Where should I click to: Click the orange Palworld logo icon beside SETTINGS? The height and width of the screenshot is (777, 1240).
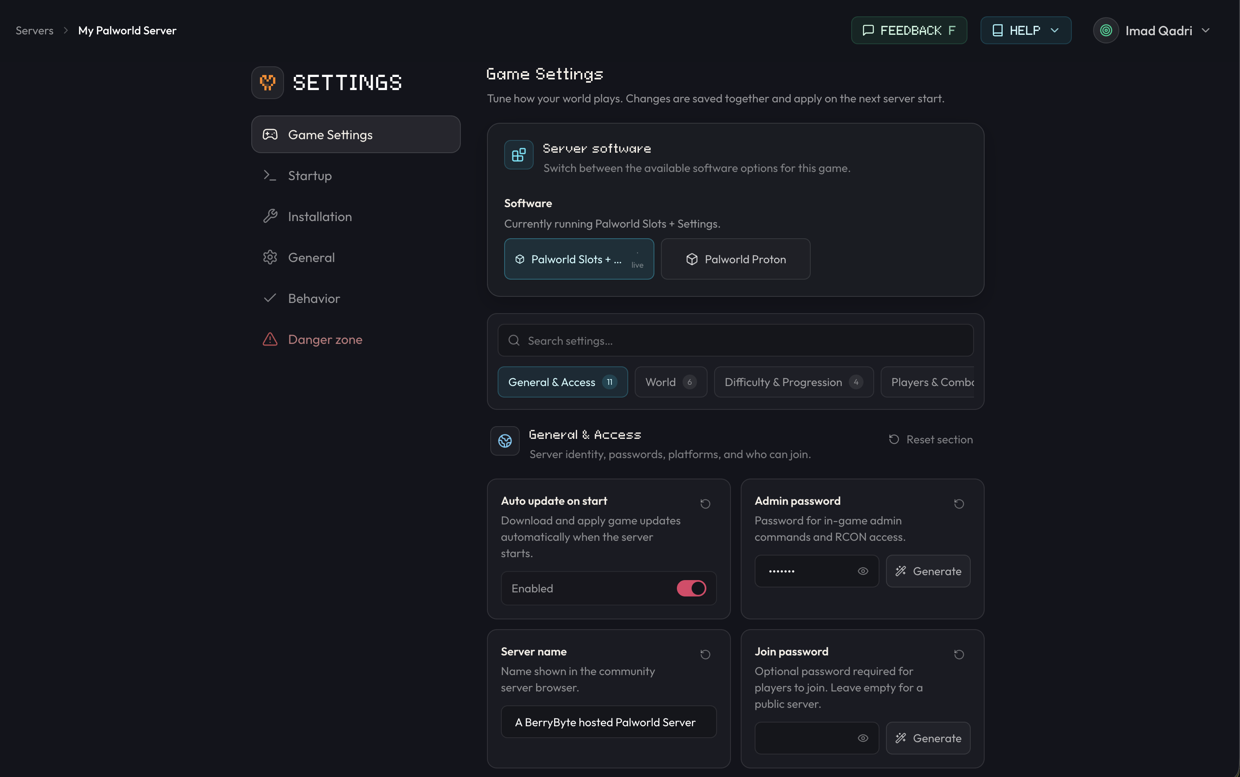click(x=268, y=82)
